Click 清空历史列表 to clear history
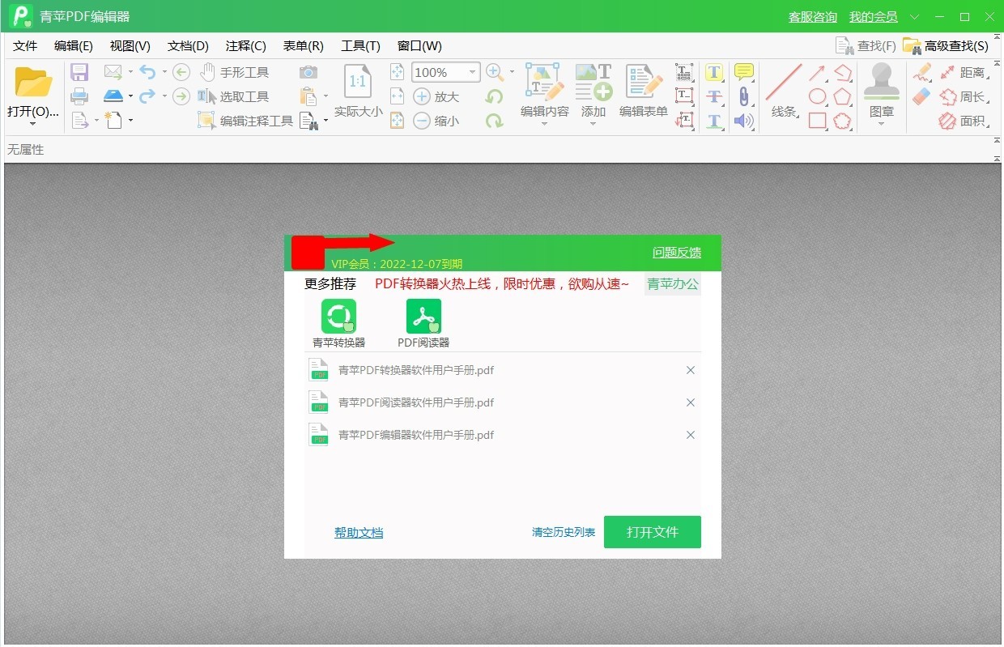1004x647 pixels. click(x=563, y=532)
